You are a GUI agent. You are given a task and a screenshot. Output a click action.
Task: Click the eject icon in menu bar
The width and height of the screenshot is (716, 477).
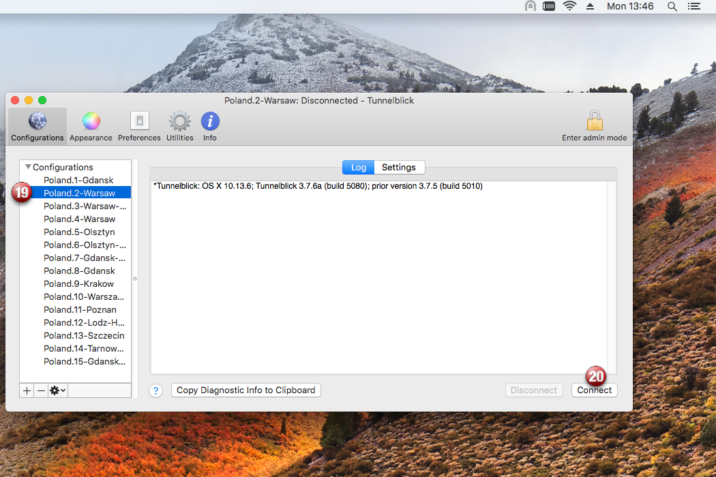click(x=590, y=6)
